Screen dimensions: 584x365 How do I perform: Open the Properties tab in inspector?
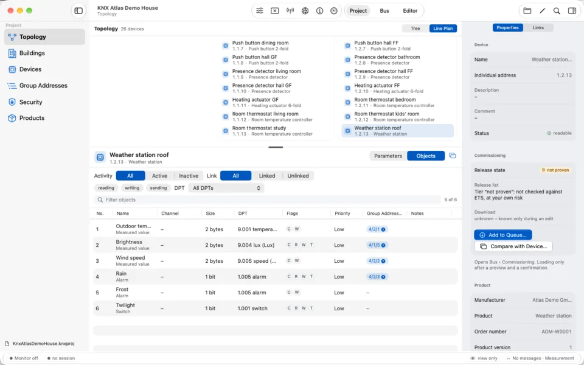[507, 27]
